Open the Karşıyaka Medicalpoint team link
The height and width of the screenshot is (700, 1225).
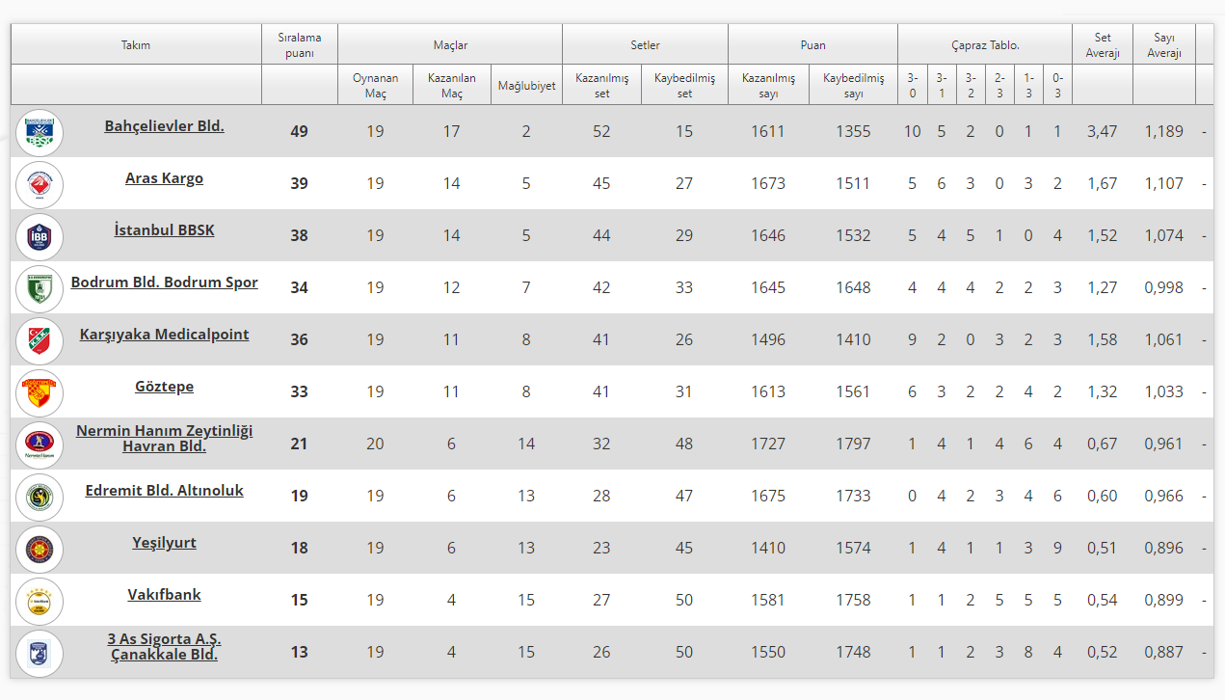tap(164, 335)
